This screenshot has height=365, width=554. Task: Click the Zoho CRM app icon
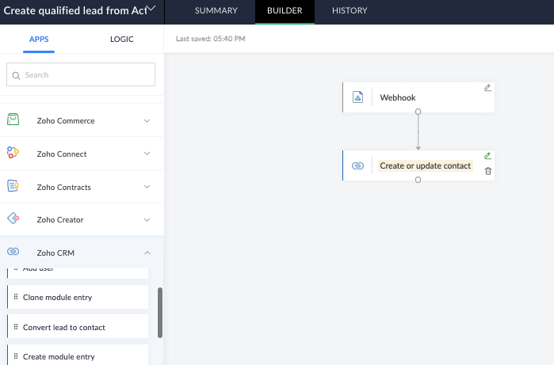pos(13,251)
